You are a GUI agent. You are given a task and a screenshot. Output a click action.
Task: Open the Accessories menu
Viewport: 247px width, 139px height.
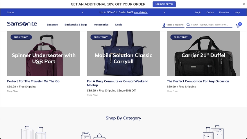click(101, 25)
